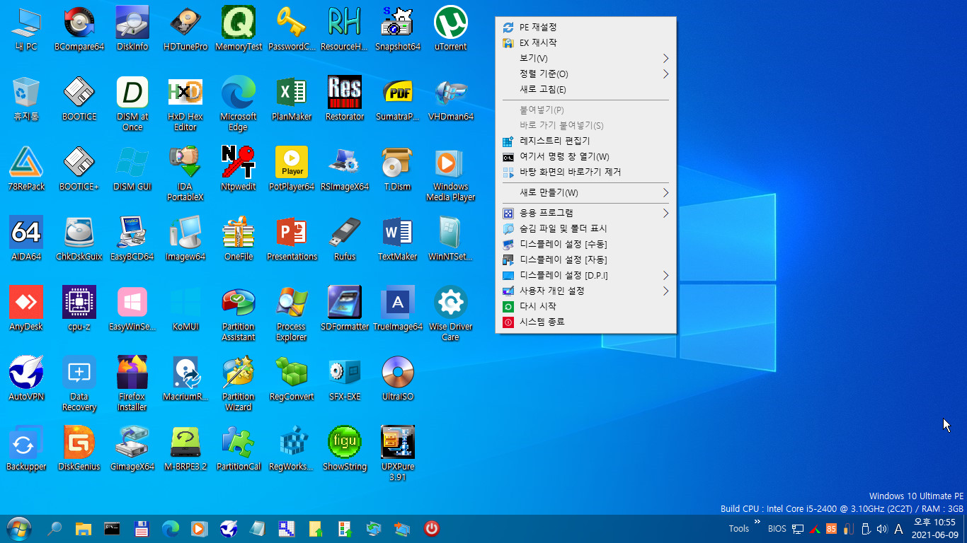Select EX 재시작 menu entry
Screen dimensions: 967x543
(585, 42)
